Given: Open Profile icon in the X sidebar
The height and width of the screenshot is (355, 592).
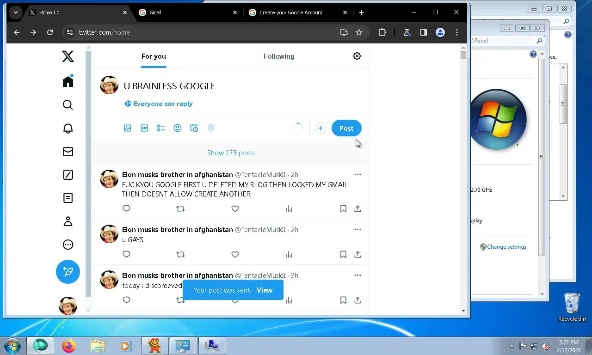Looking at the screenshot, I should point(68,221).
